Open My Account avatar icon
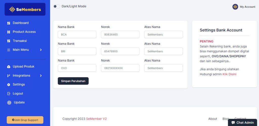This screenshot has width=259, height=126. coord(235,7)
